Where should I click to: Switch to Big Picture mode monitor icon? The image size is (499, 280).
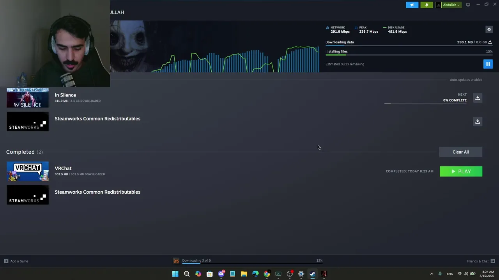(x=468, y=5)
